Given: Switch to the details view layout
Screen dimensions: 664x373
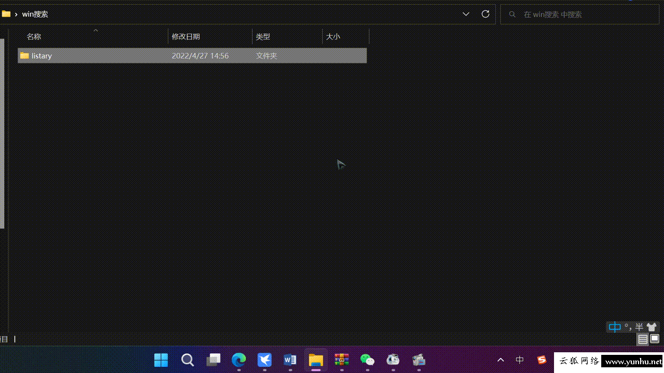Looking at the screenshot, I should tap(643, 339).
